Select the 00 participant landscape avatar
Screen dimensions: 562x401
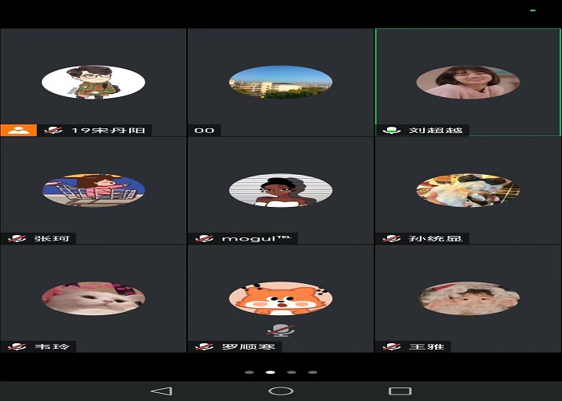click(280, 82)
